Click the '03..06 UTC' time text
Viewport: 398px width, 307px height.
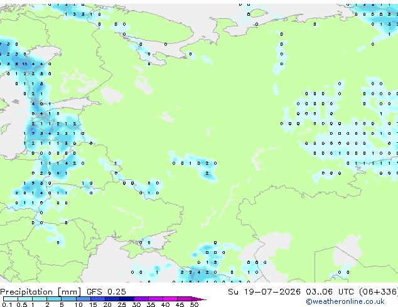(330, 292)
